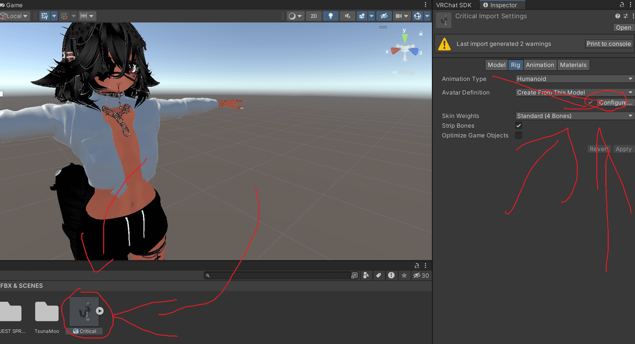The height and width of the screenshot is (344, 635).
Task: Toggle favorites star icon in Project panel
Action: pyautogui.click(x=404, y=275)
